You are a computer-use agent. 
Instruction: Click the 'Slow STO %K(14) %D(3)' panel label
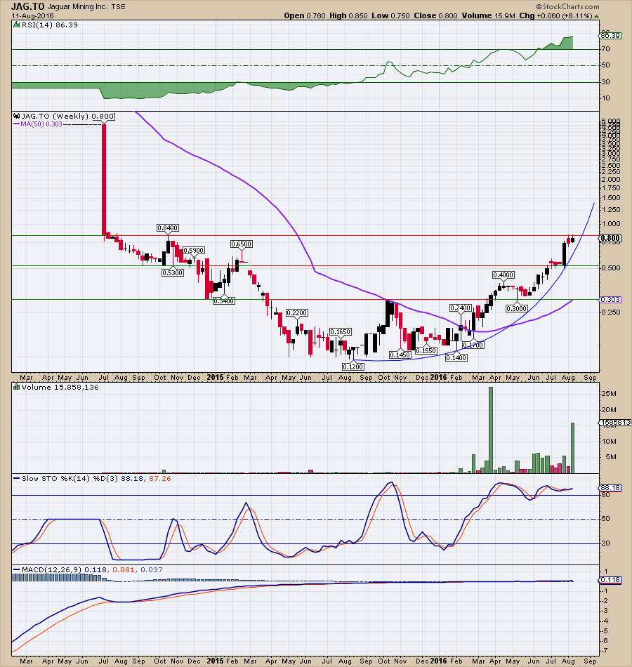click(x=70, y=479)
